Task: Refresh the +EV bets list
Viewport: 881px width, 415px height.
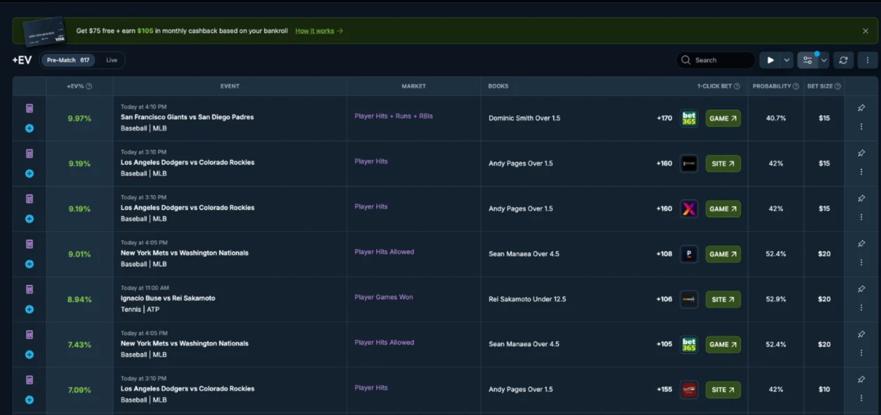Action: click(x=843, y=60)
